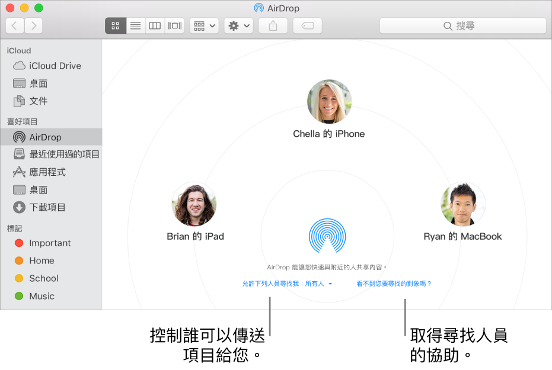The height and width of the screenshot is (370, 552).
Task: Select the orange Home tag
Action: (51, 260)
